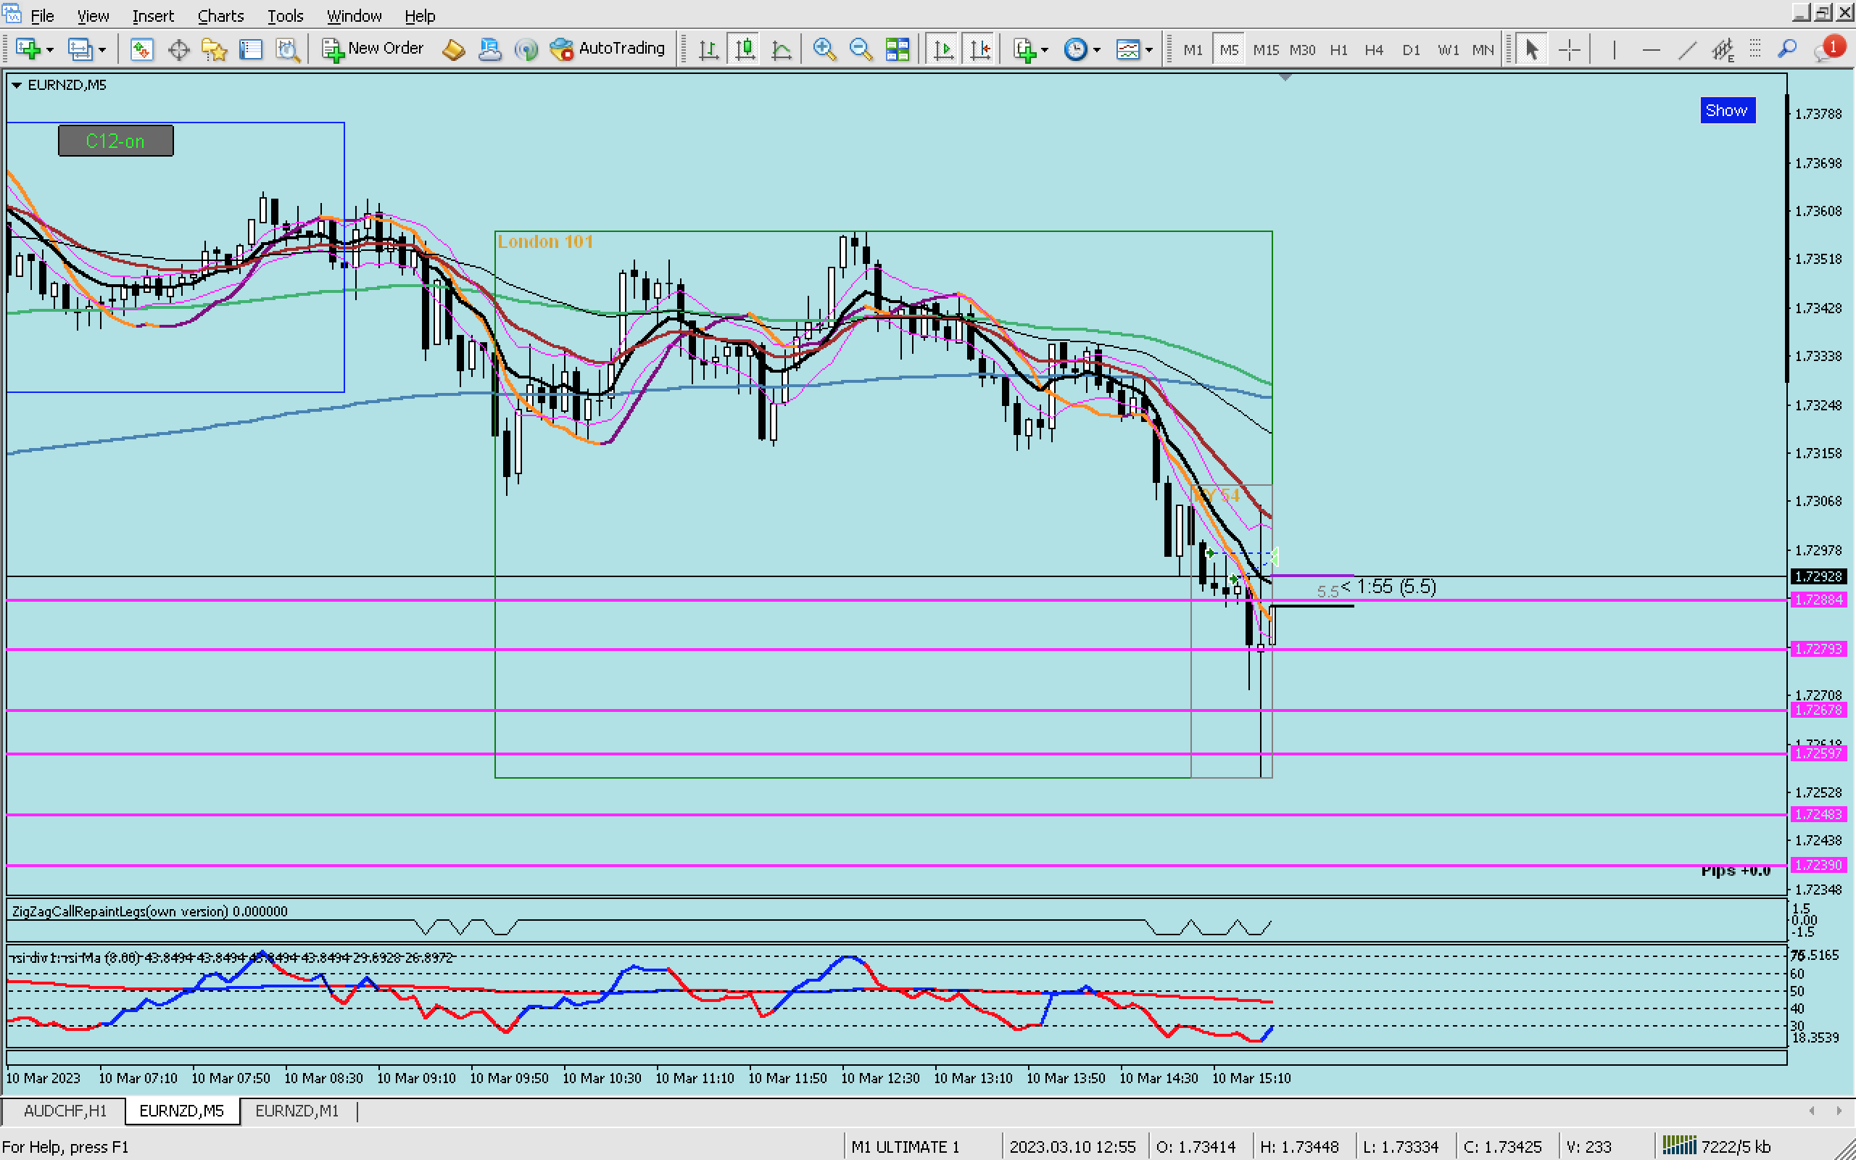Click the New Order button
The width and height of the screenshot is (1856, 1160).
[x=373, y=49]
